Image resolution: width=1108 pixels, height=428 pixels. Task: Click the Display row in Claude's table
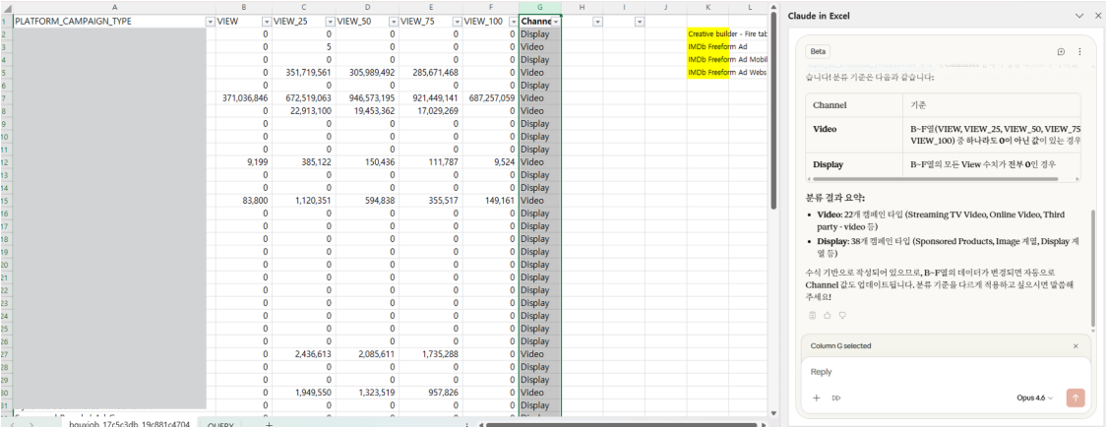[943, 164]
